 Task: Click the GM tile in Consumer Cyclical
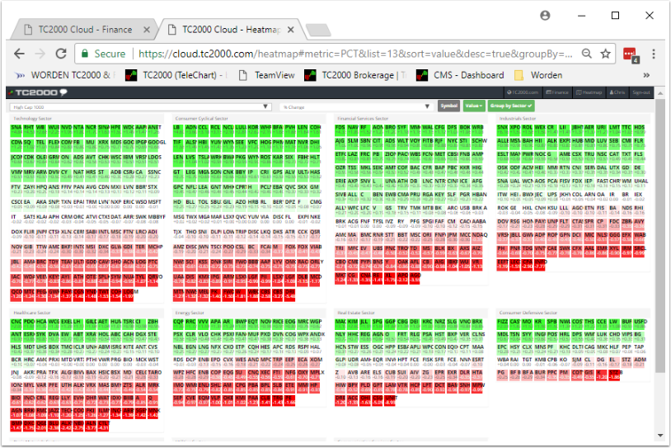(x=315, y=190)
